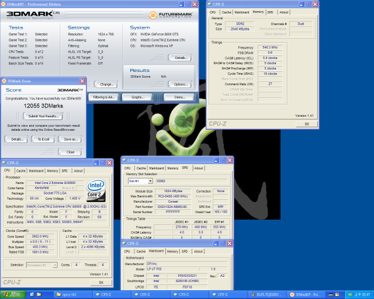Switch to the DLPLTQX2003 taskbar item
Image resolution: width=374 pixels, height=299 pixels.
267,295
